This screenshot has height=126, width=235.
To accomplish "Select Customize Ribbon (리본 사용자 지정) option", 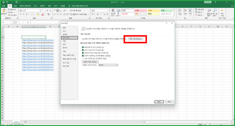I will tap(70, 55).
